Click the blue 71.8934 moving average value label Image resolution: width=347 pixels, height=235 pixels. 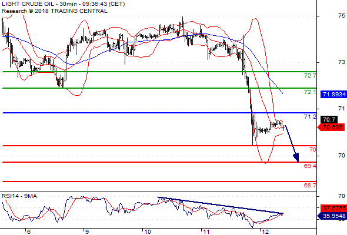point(333,95)
